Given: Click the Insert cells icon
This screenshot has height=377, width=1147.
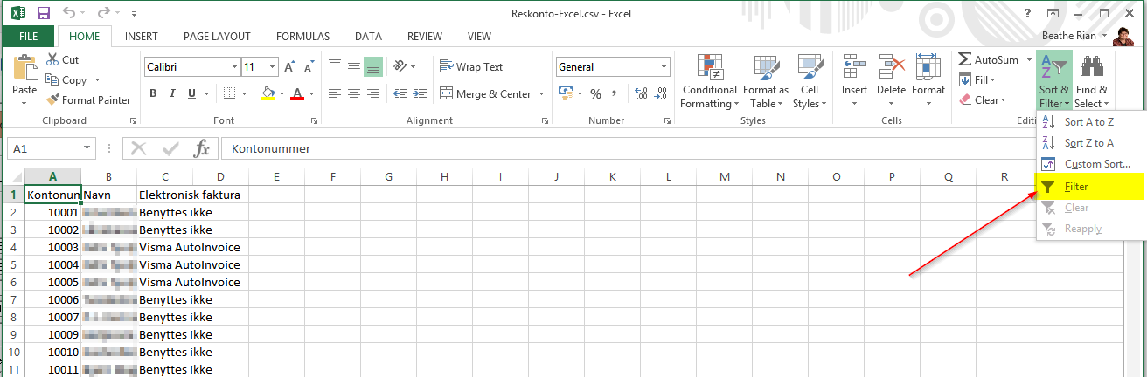Looking at the screenshot, I should coord(854,68).
